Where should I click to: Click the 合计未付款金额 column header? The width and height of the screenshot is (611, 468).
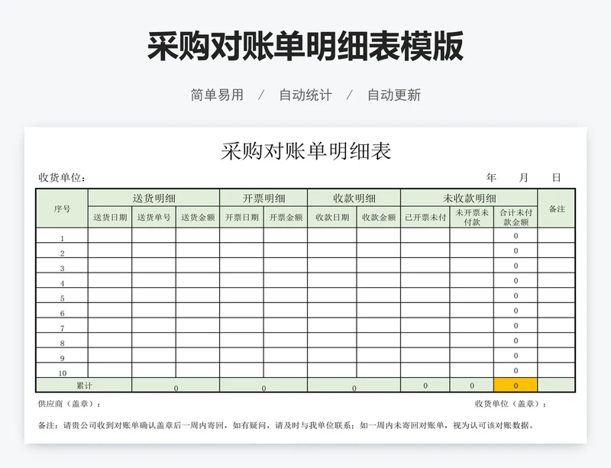pos(516,217)
